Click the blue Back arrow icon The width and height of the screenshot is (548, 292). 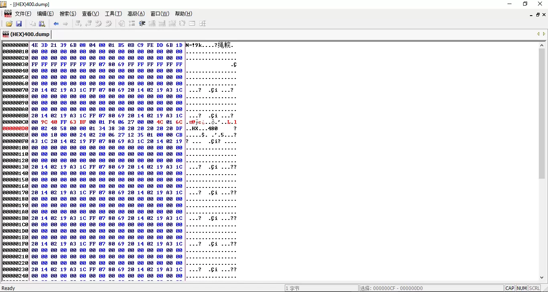56,24
